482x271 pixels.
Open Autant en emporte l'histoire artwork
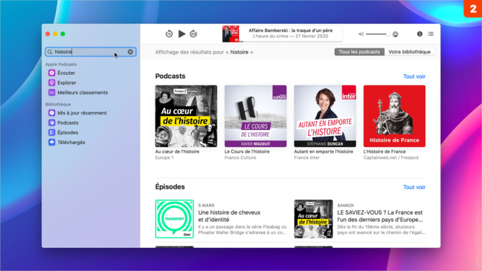point(325,116)
